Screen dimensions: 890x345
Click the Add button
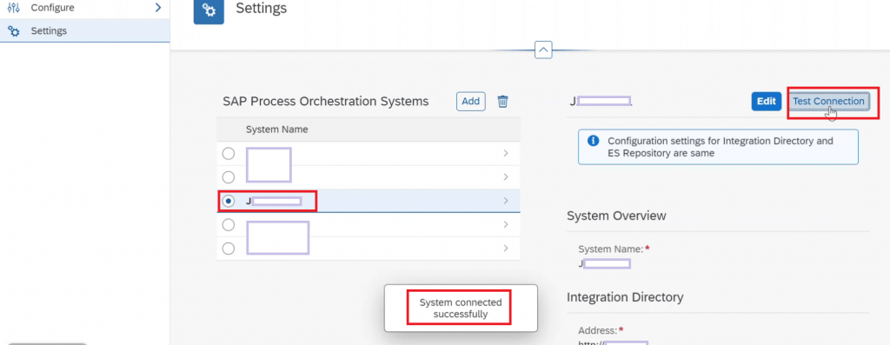[470, 102]
